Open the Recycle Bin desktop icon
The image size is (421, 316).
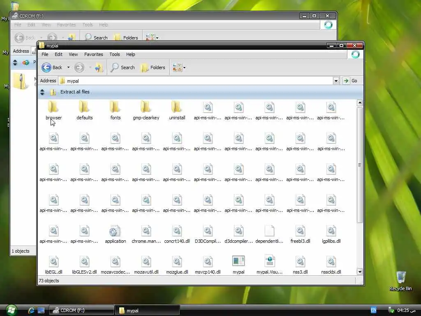(400, 281)
